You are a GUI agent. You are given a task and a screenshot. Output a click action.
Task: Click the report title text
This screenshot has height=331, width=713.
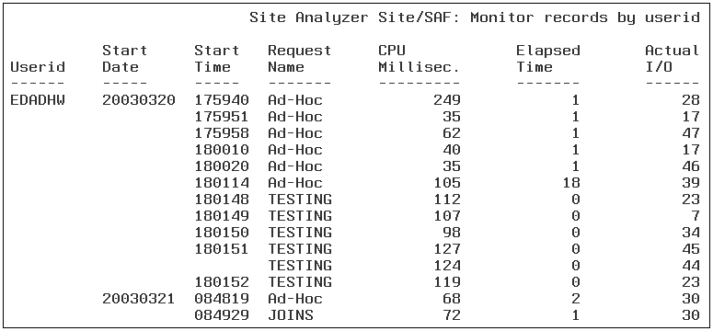coord(475,17)
